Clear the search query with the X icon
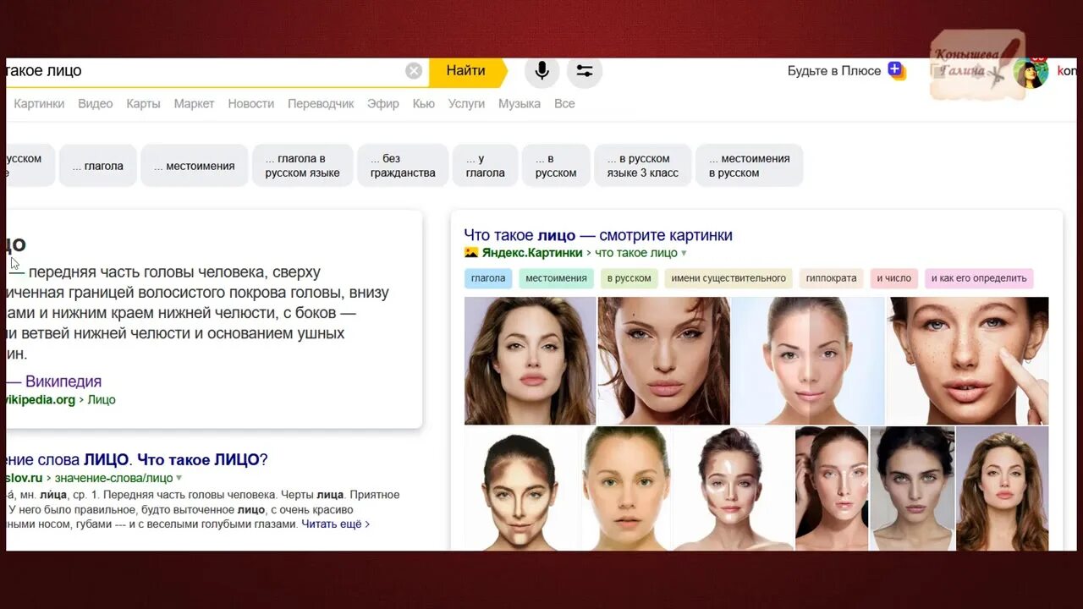 pyautogui.click(x=414, y=71)
